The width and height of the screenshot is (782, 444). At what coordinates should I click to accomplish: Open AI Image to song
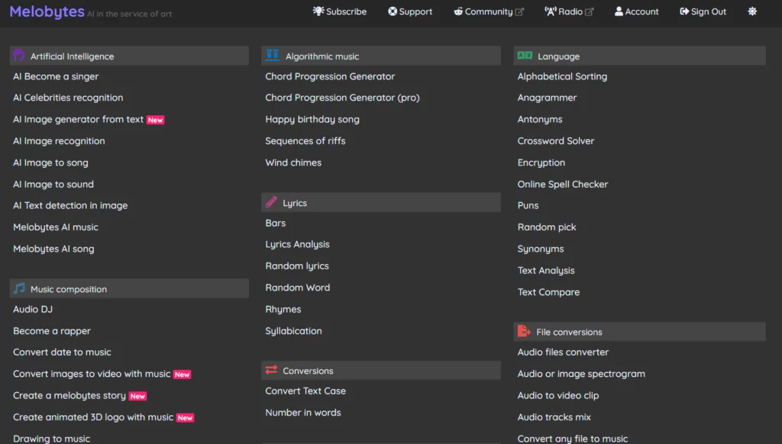click(x=50, y=162)
